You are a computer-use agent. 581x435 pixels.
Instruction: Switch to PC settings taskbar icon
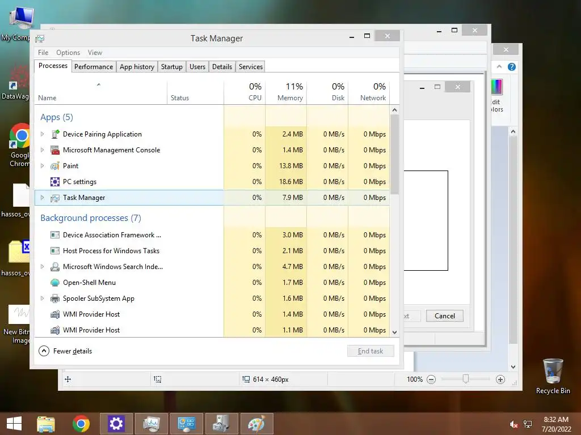[116, 424]
